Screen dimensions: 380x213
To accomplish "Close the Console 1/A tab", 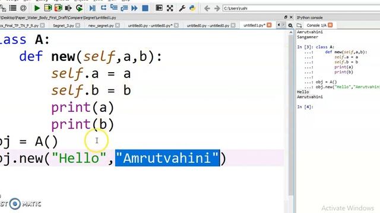I will click(x=330, y=25).
